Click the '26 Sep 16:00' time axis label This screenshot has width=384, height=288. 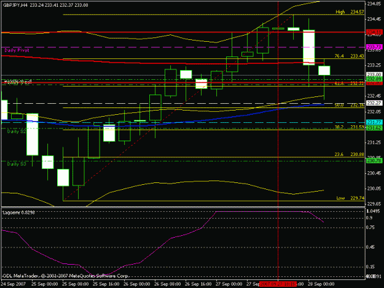pyautogui.click(x=198, y=284)
